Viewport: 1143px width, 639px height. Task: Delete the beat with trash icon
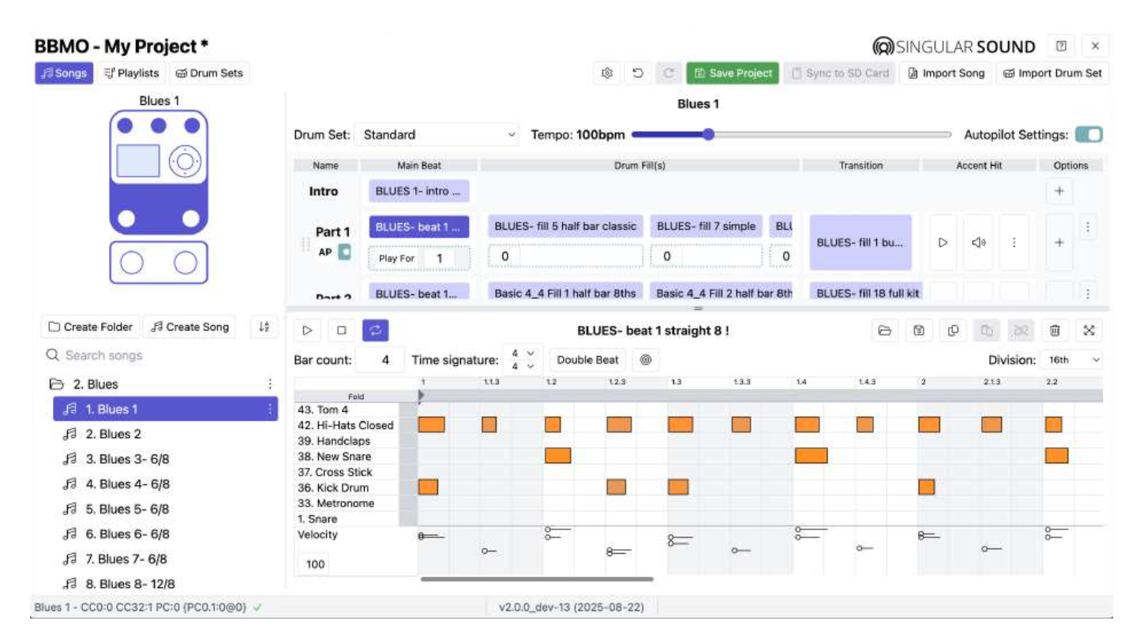tap(1055, 331)
